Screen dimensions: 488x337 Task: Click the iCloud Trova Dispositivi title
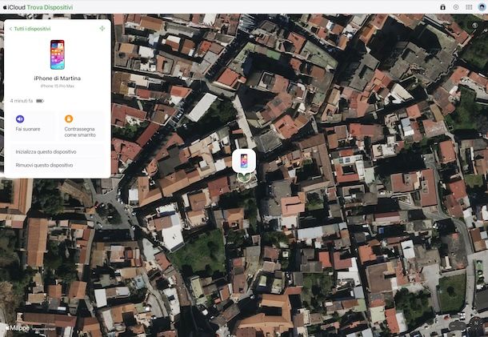[x=38, y=7]
